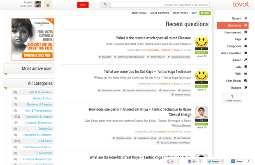Click the Tags sidebar icon
The width and height of the screenshot is (255, 165).
point(246,39)
